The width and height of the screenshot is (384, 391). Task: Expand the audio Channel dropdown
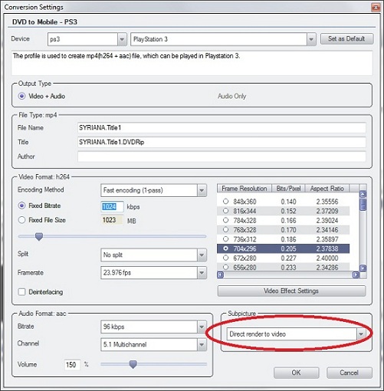click(202, 345)
